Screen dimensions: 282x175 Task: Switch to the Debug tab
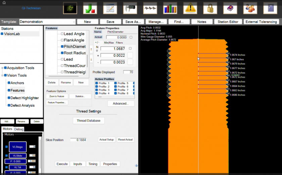[x=19, y=129]
